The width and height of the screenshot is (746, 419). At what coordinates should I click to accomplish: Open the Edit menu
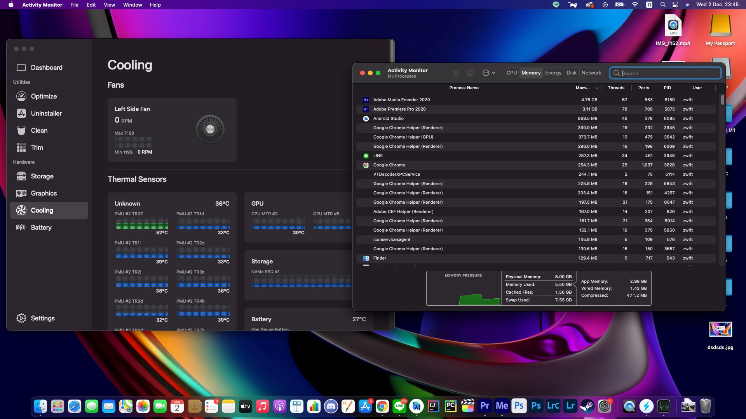pos(91,5)
